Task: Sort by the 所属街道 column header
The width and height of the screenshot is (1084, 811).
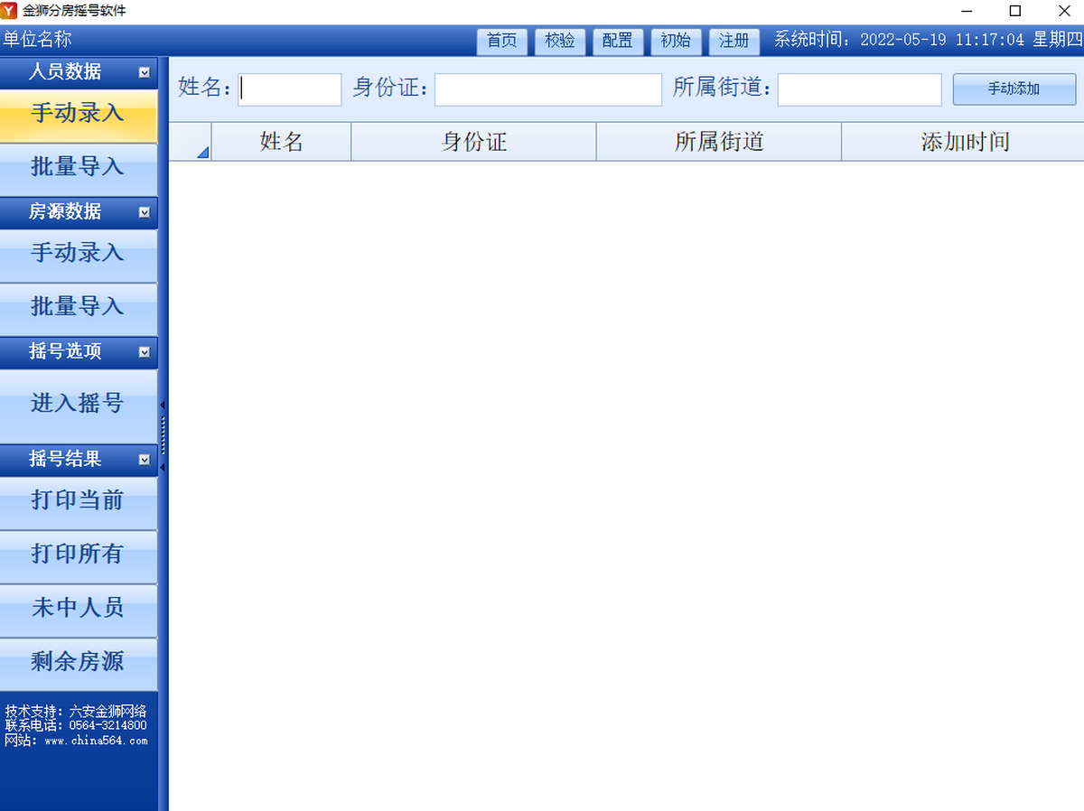Action: click(719, 142)
